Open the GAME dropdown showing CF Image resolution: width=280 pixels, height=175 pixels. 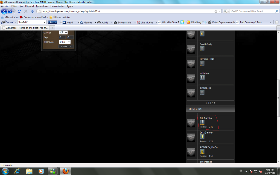pos(63,33)
